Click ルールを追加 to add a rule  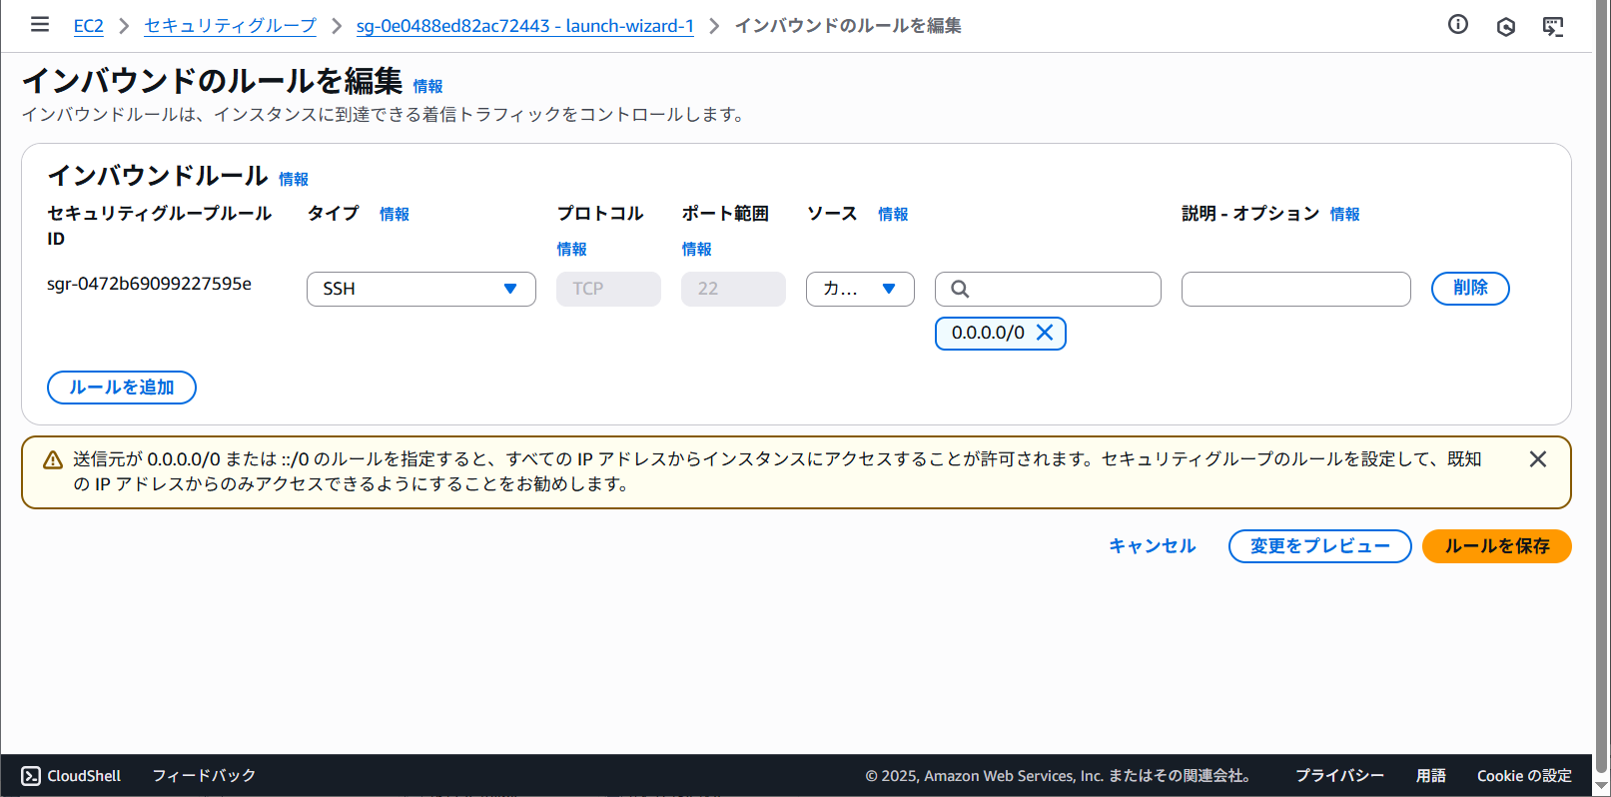pos(122,388)
